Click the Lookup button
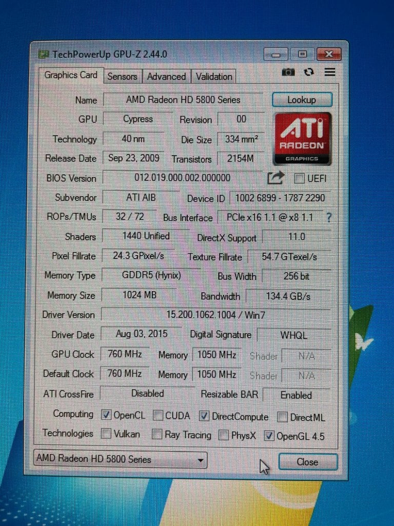This screenshot has height=526, width=394. 302,100
